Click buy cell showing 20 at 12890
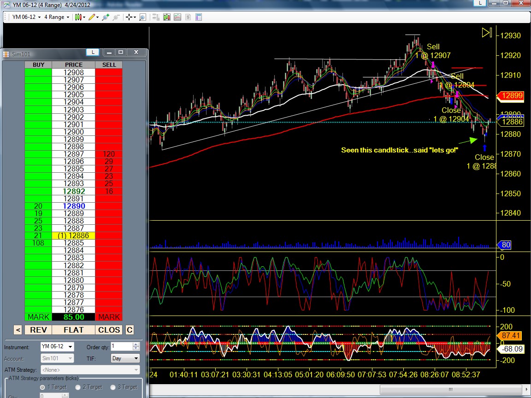531x398 pixels. [x=38, y=206]
